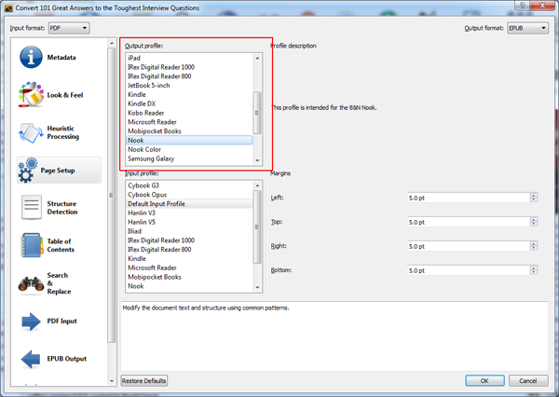Click the Right margin input field
The image size is (559, 397).
(x=468, y=246)
